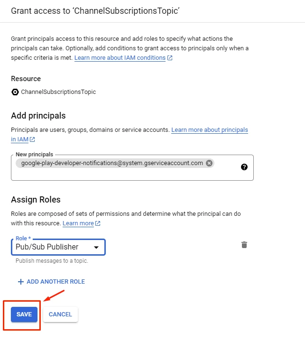Click the plus icon before Add Another Role
This screenshot has height=351, width=305.
[20, 282]
